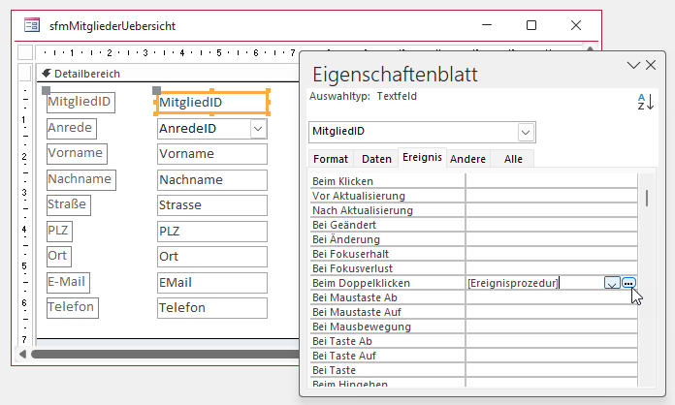675x405 pixels.
Task: Click the Bei Änderung property field
Action: [x=552, y=239]
